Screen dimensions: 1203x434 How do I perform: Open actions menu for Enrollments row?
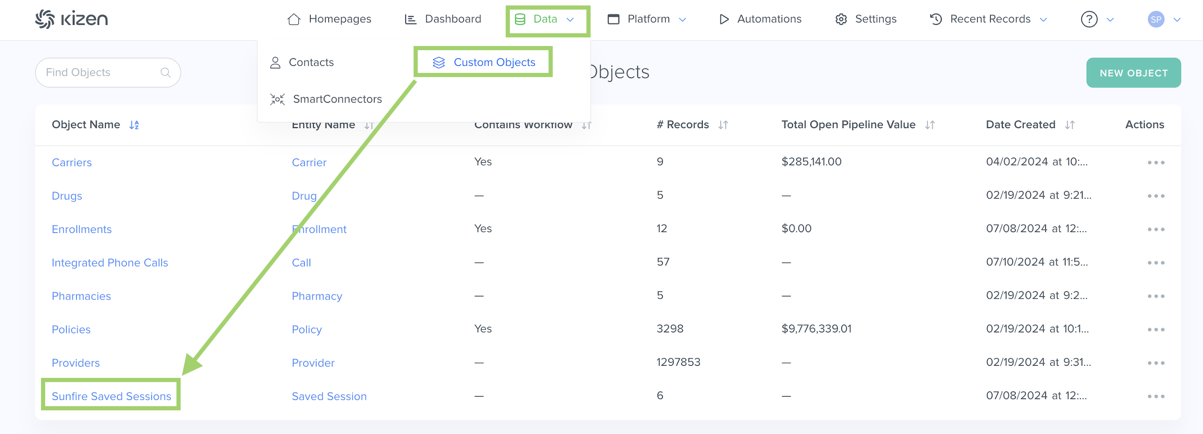click(1156, 229)
